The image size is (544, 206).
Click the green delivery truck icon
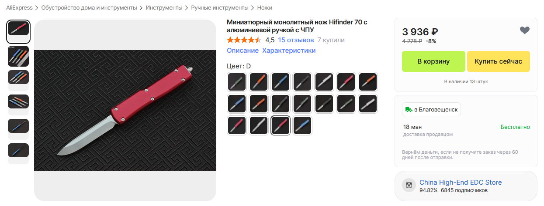click(x=409, y=109)
